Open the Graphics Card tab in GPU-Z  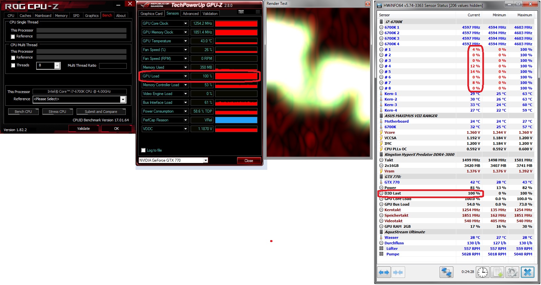(x=152, y=14)
